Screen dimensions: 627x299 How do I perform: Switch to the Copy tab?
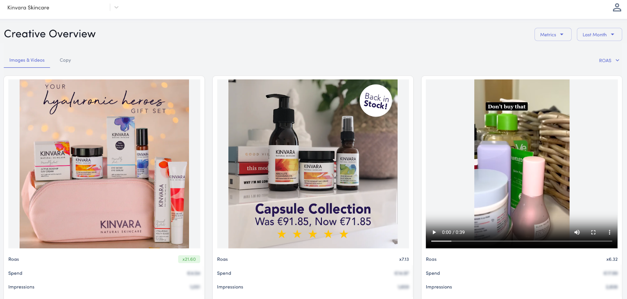coord(65,60)
